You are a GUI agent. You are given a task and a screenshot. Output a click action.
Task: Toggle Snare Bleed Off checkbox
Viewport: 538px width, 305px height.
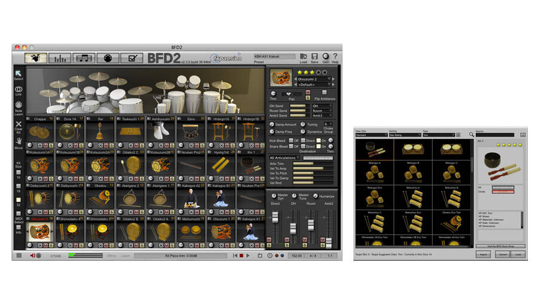pyautogui.click(x=291, y=146)
